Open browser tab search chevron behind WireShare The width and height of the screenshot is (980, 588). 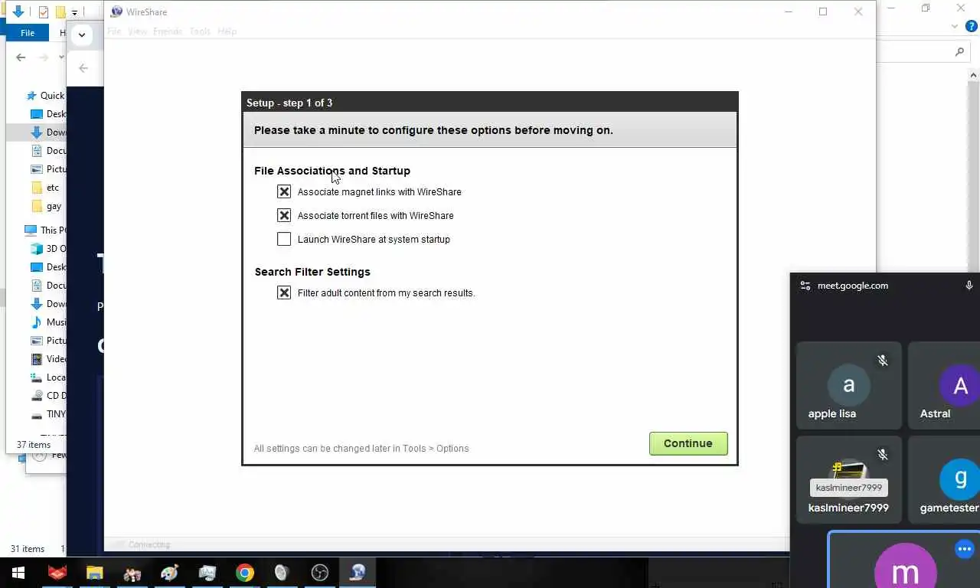click(81, 34)
